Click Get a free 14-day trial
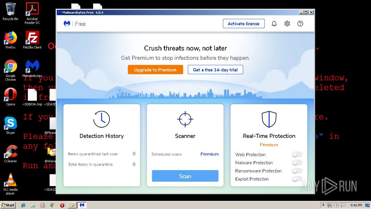The image size is (371, 209). pos(215,70)
